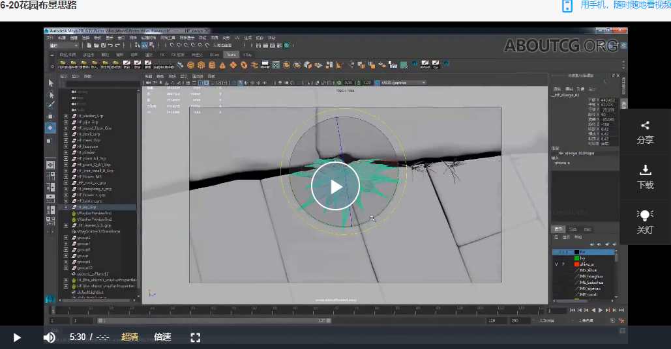Click the green color swatch of the ivy layer
Viewport: 671px width, 349px height.
(576, 258)
